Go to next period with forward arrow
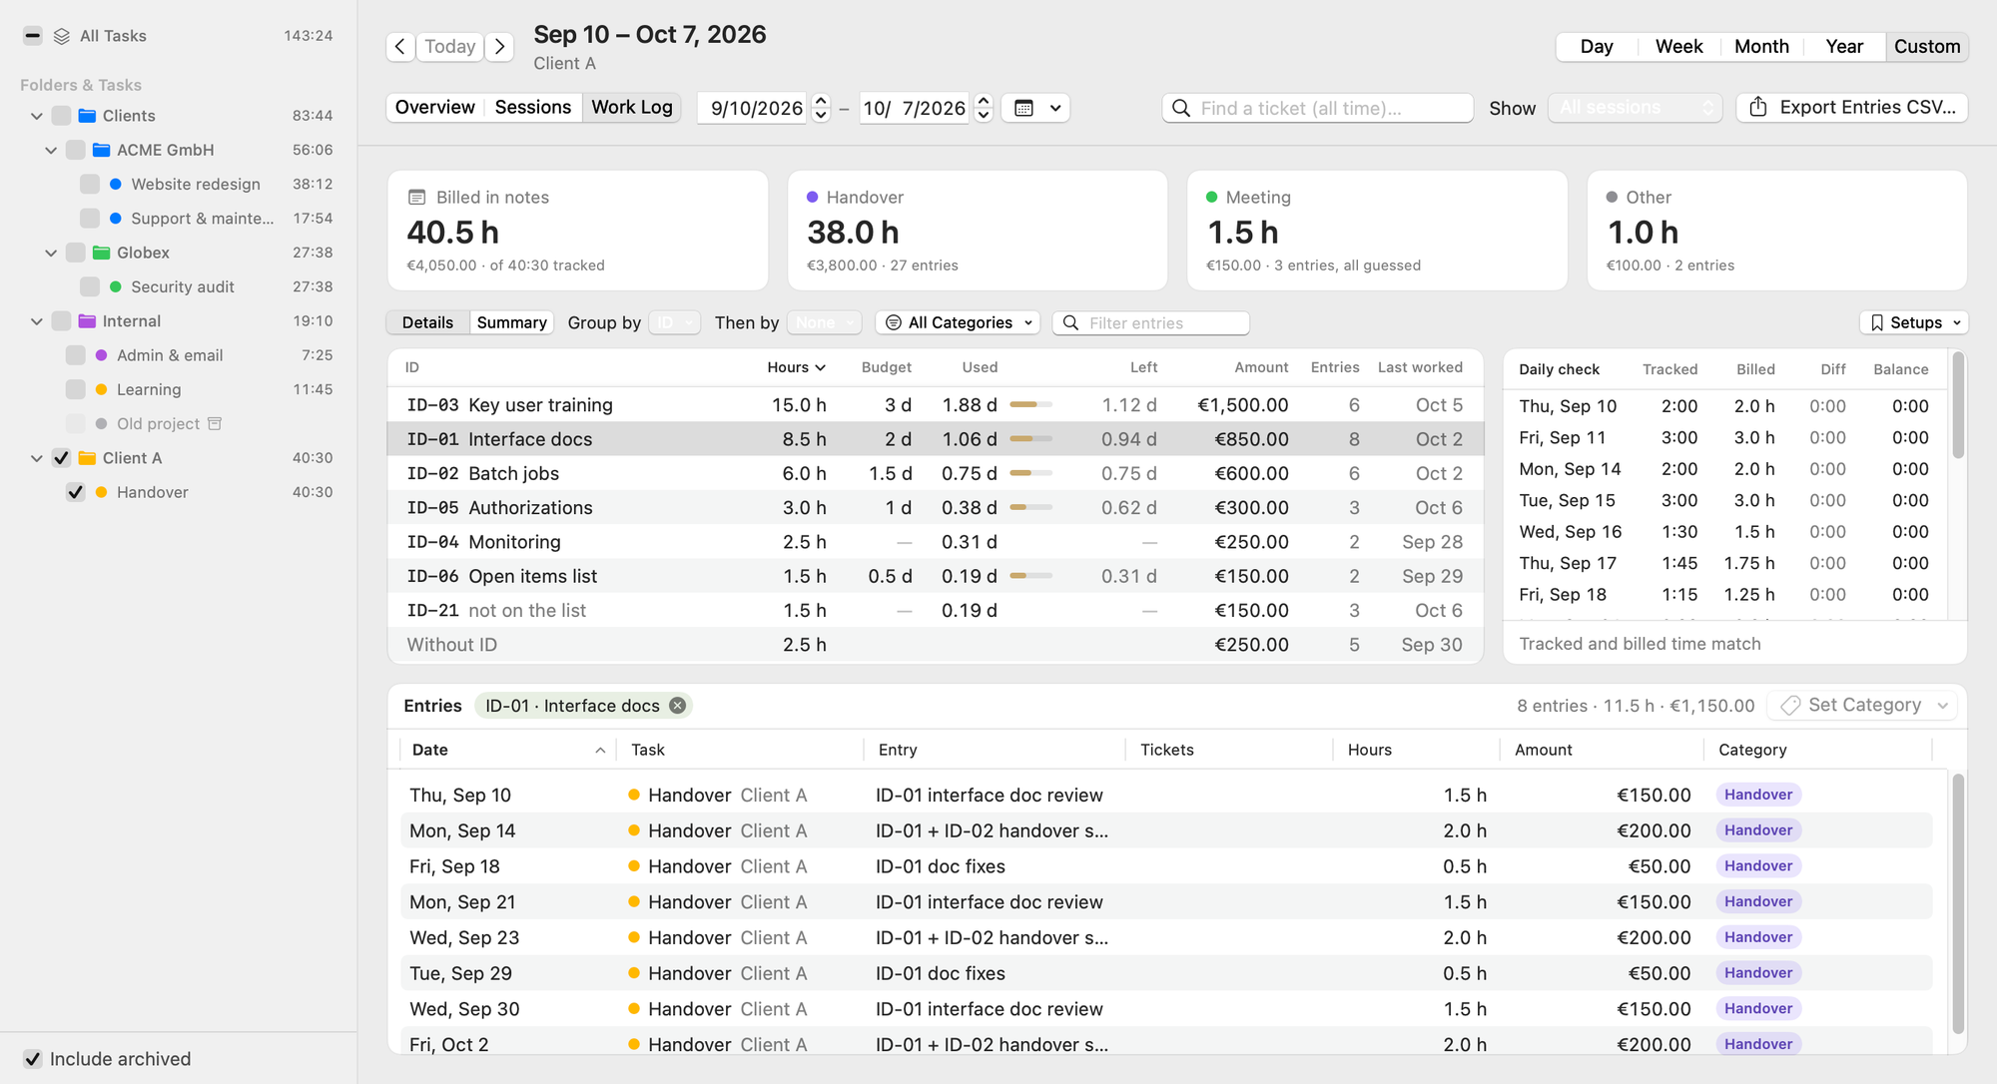Viewport: 1997px width, 1084px height. pos(500,47)
